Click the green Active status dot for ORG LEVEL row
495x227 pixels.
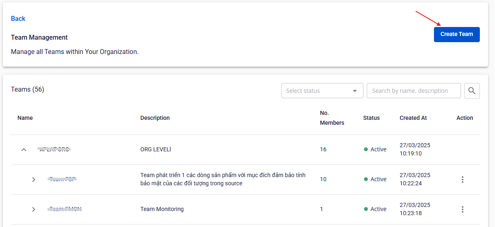point(366,150)
